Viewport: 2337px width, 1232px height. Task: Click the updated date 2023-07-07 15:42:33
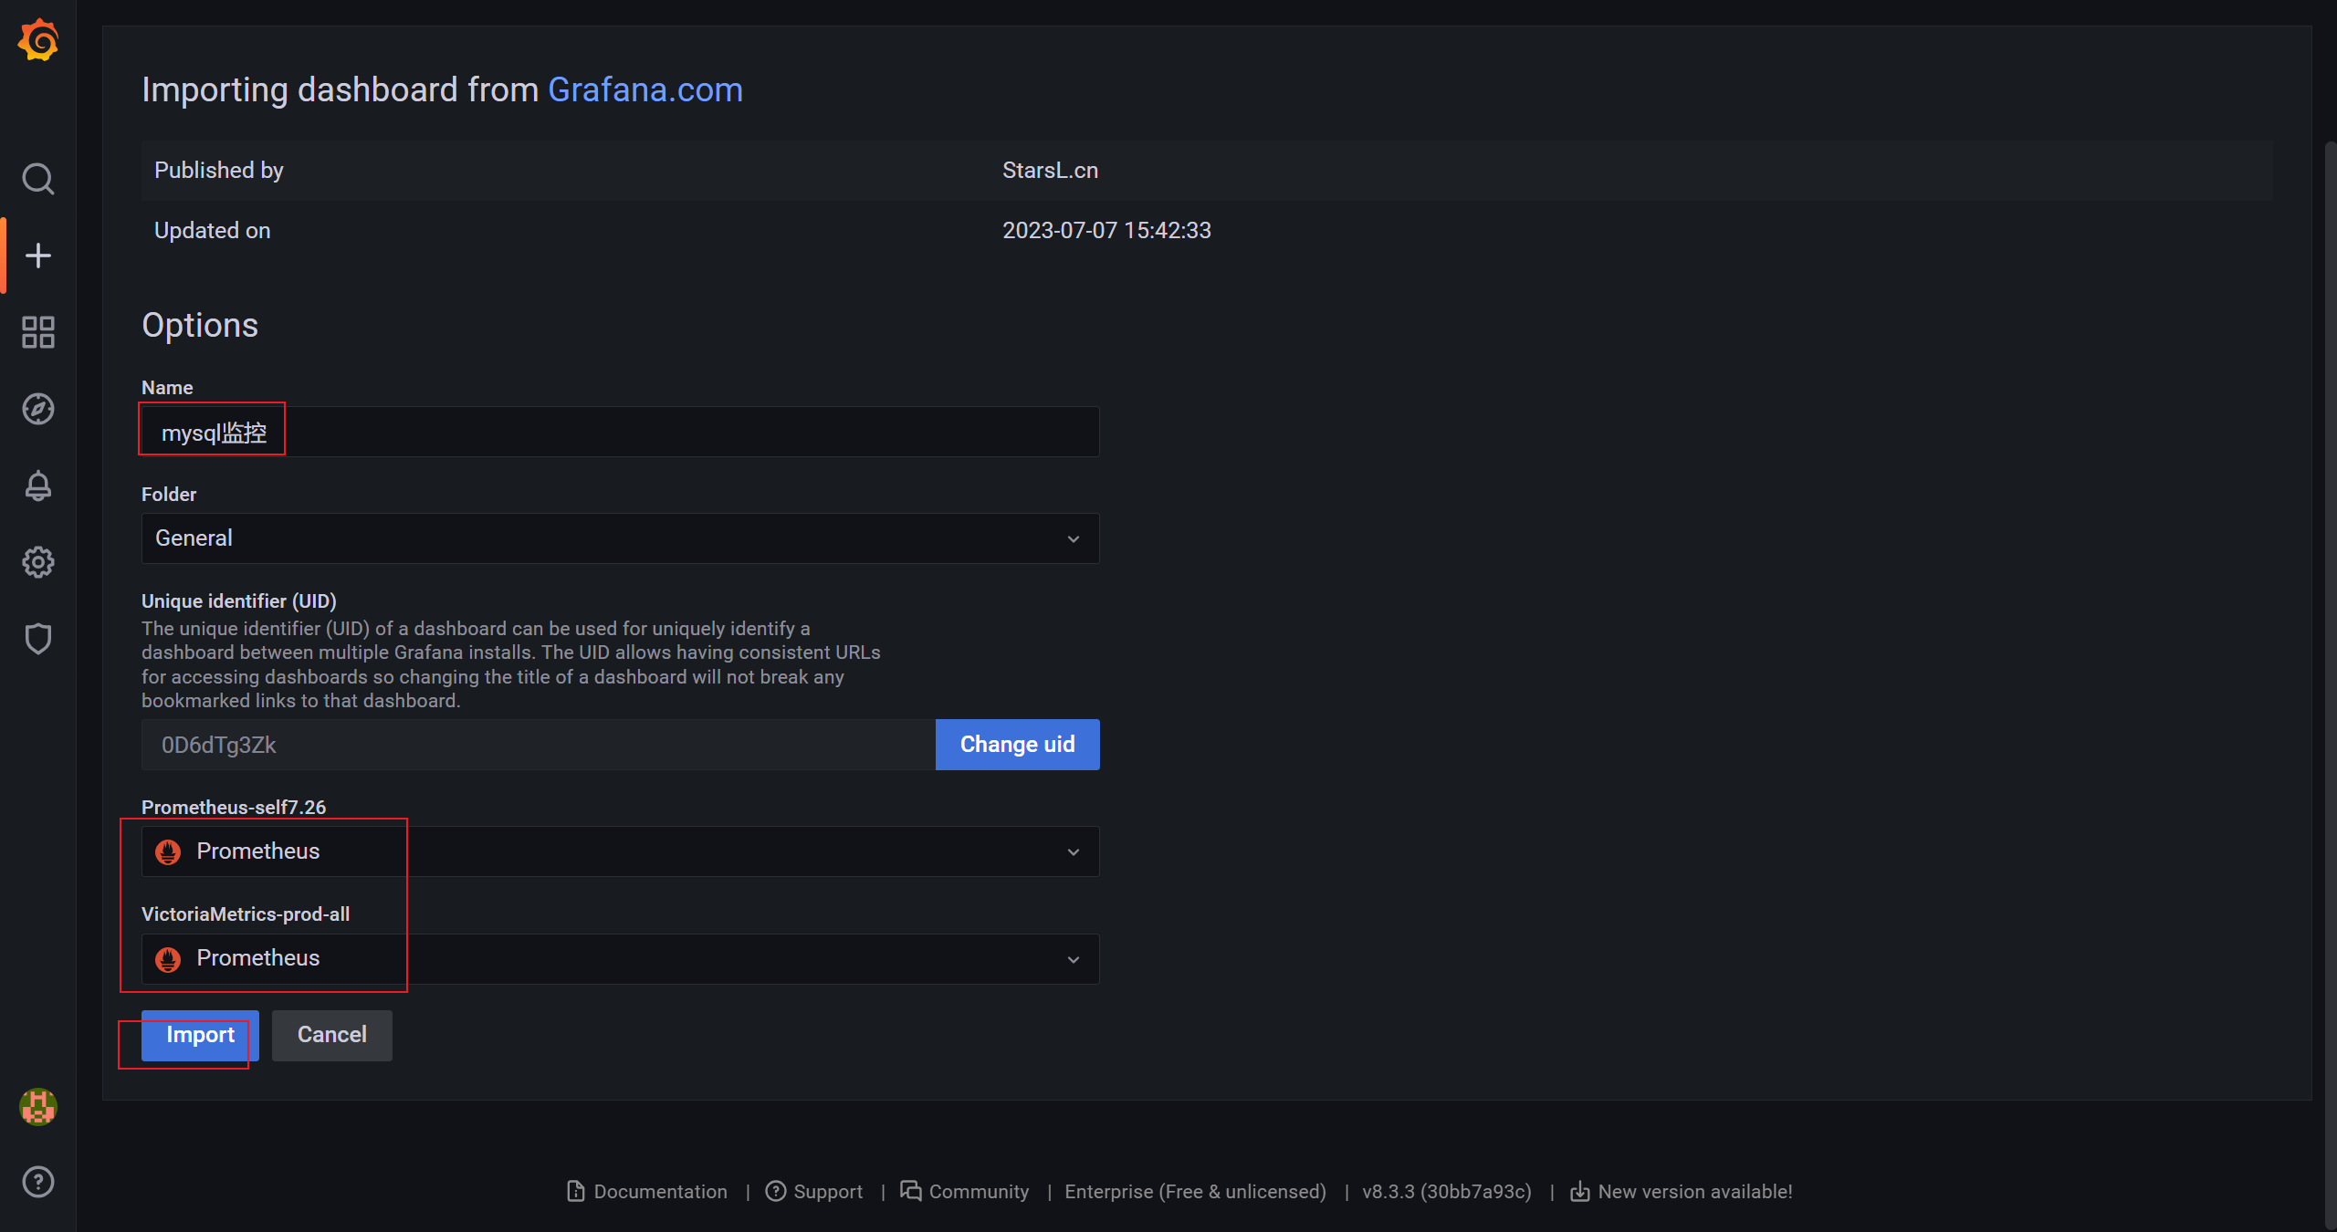(x=1106, y=231)
